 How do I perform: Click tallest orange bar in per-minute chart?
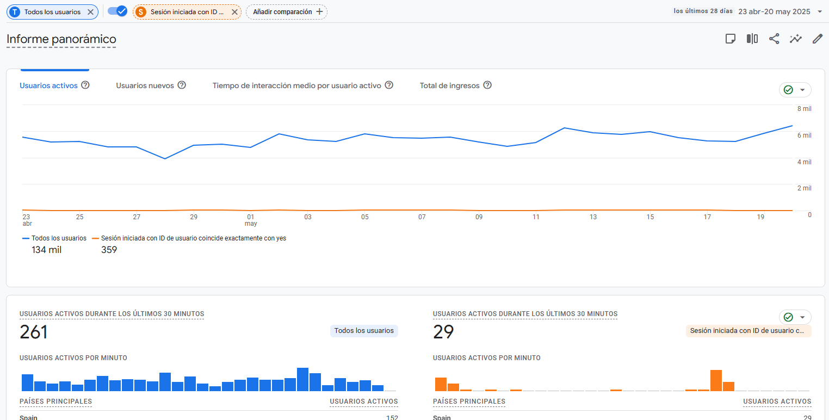coord(716,380)
